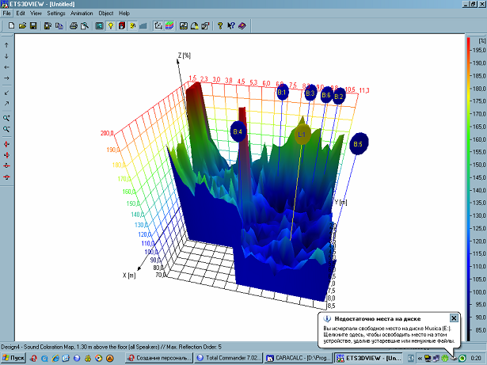Open the View menu
The width and height of the screenshot is (487, 365).
click(x=36, y=13)
